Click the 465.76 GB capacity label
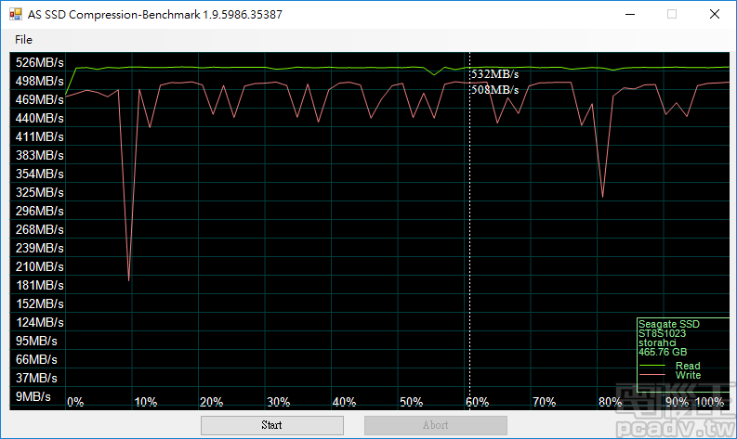Viewport: 737px width, 439px height. click(663, 352)
